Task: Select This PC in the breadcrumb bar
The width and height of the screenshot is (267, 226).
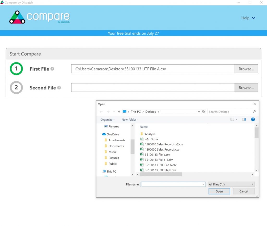Action: pyautogui.click(x=136, y=111)
